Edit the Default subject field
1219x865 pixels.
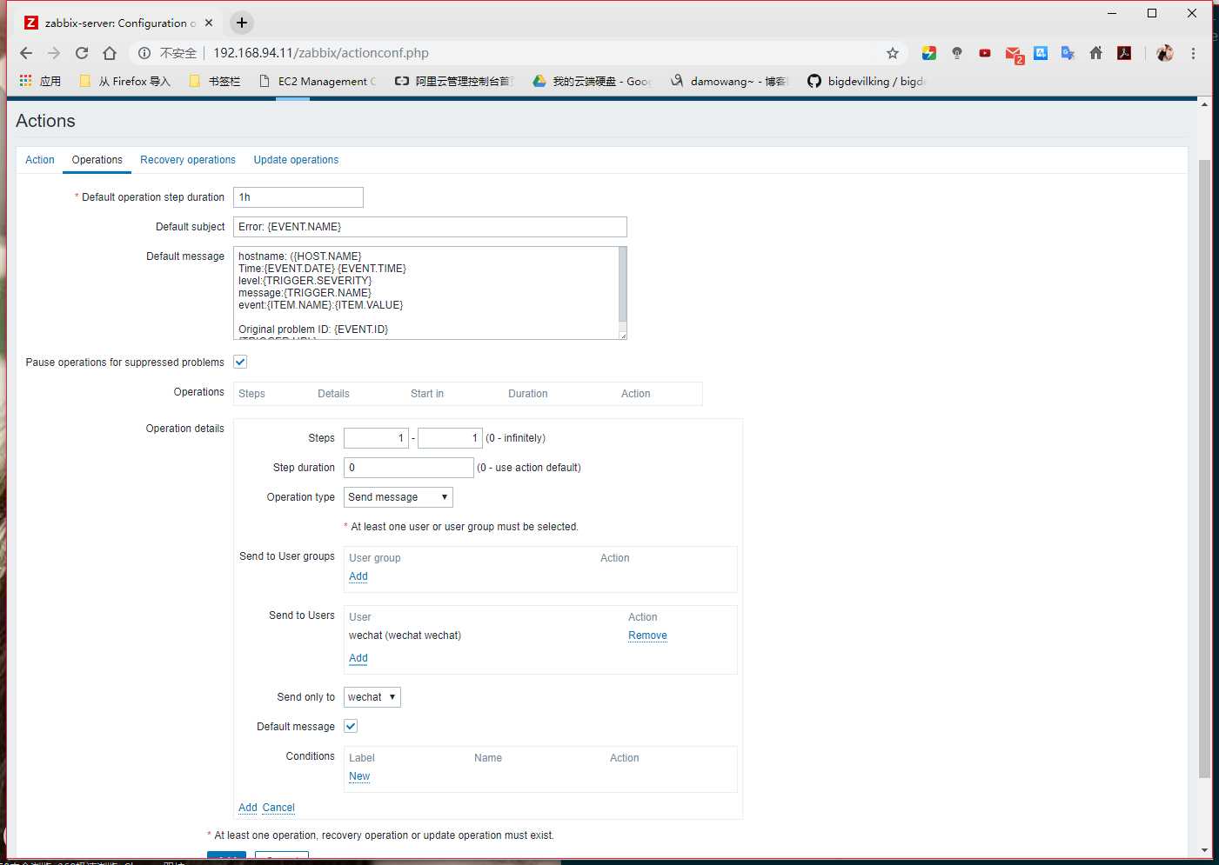430,227
